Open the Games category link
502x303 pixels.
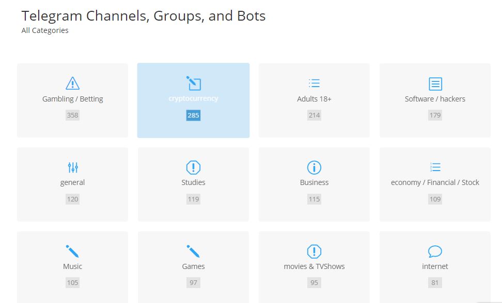point(193,266)
